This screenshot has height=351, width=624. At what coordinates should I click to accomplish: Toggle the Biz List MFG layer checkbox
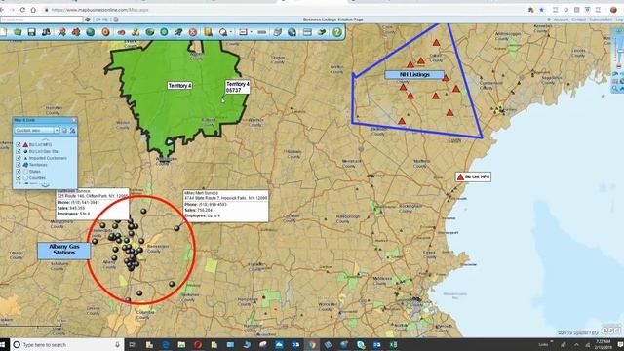(x=19, y=145)
